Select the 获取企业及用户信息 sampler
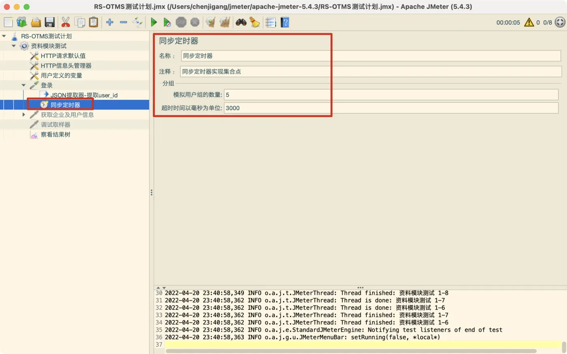This screenshot has width=567, height=354. coord(67,115)
